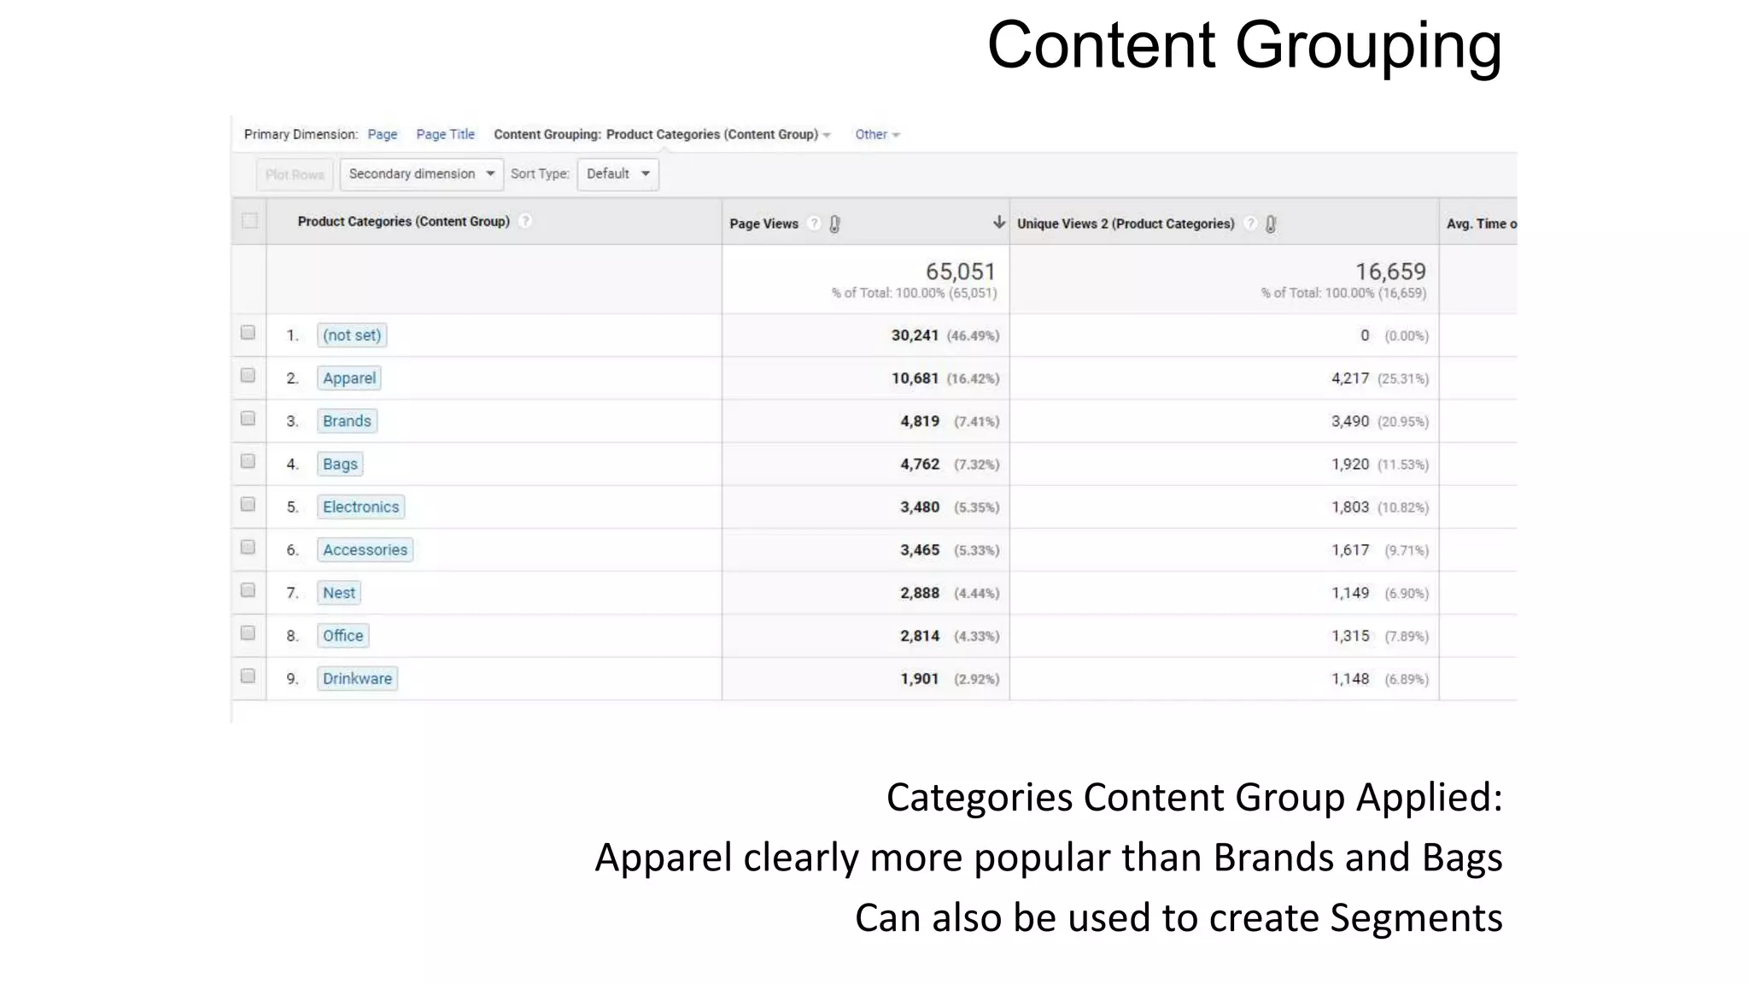The height and width of the screenshot is (984, 1749).
Task: Click Bags page views value 4,762
Action: 920,464
